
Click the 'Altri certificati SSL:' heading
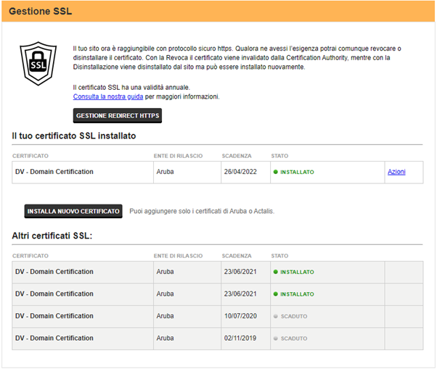pos(52,236)
